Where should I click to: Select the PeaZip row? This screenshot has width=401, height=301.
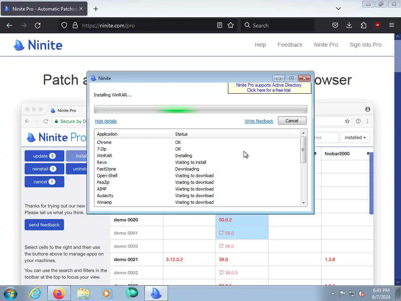point(197,182)
